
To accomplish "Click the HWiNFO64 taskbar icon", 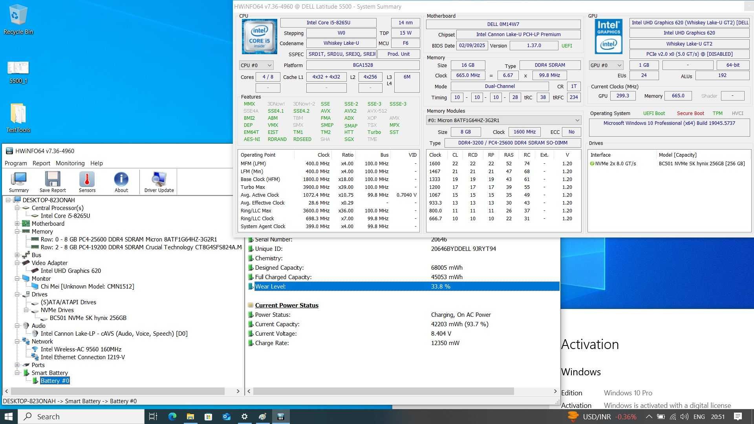I will tap(280, 417).
